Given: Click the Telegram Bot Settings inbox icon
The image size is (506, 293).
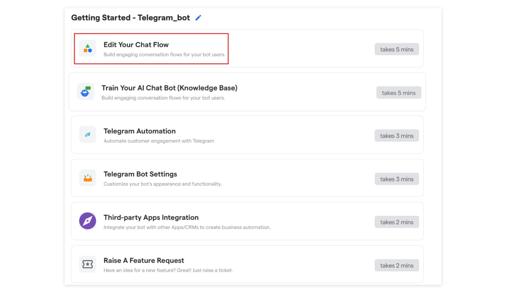Looking at the screenshot, I should (87, 178).
